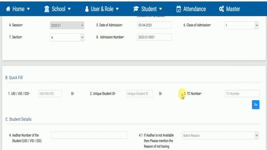Screen dimensions: 267x150
Task: Click the Master gears icon
Action: coord(222,9)
